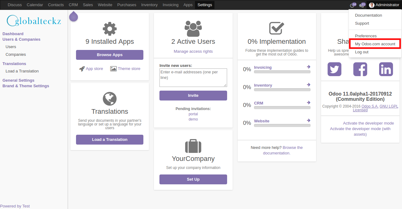Click the users group icon above Active Users
Viewport: 402px width, 209px height.
pyautogui.click(x=193, y=29)
